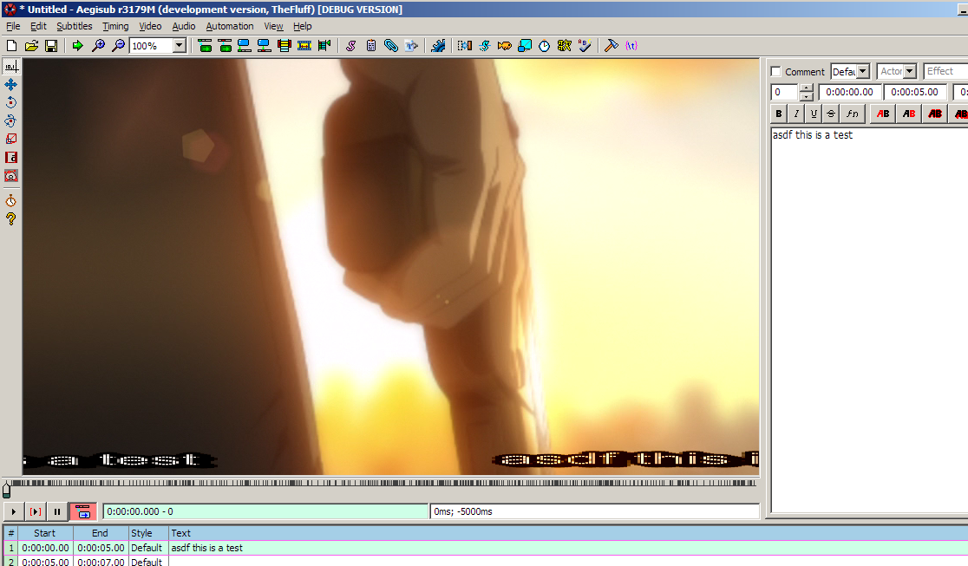The image size is (968, 566).
Task: Open the Automation menu
Action: tap(230, 26)
